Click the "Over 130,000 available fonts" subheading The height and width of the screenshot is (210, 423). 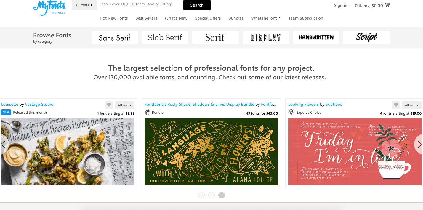pyautogui.click(x=211, y=78)
